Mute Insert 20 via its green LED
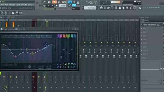The width and height of the screenshot is (164, 92). click(118, 43)
